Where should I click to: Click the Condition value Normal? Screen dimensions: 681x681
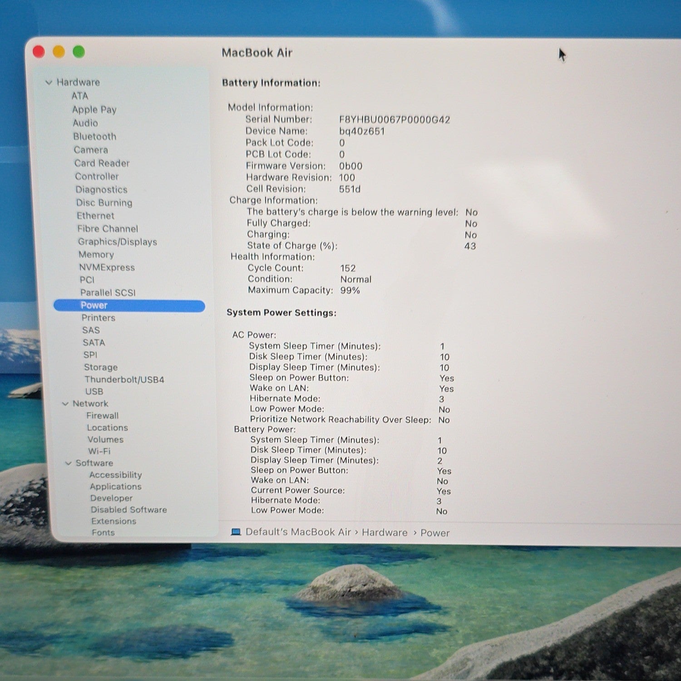tap(356, 280)
